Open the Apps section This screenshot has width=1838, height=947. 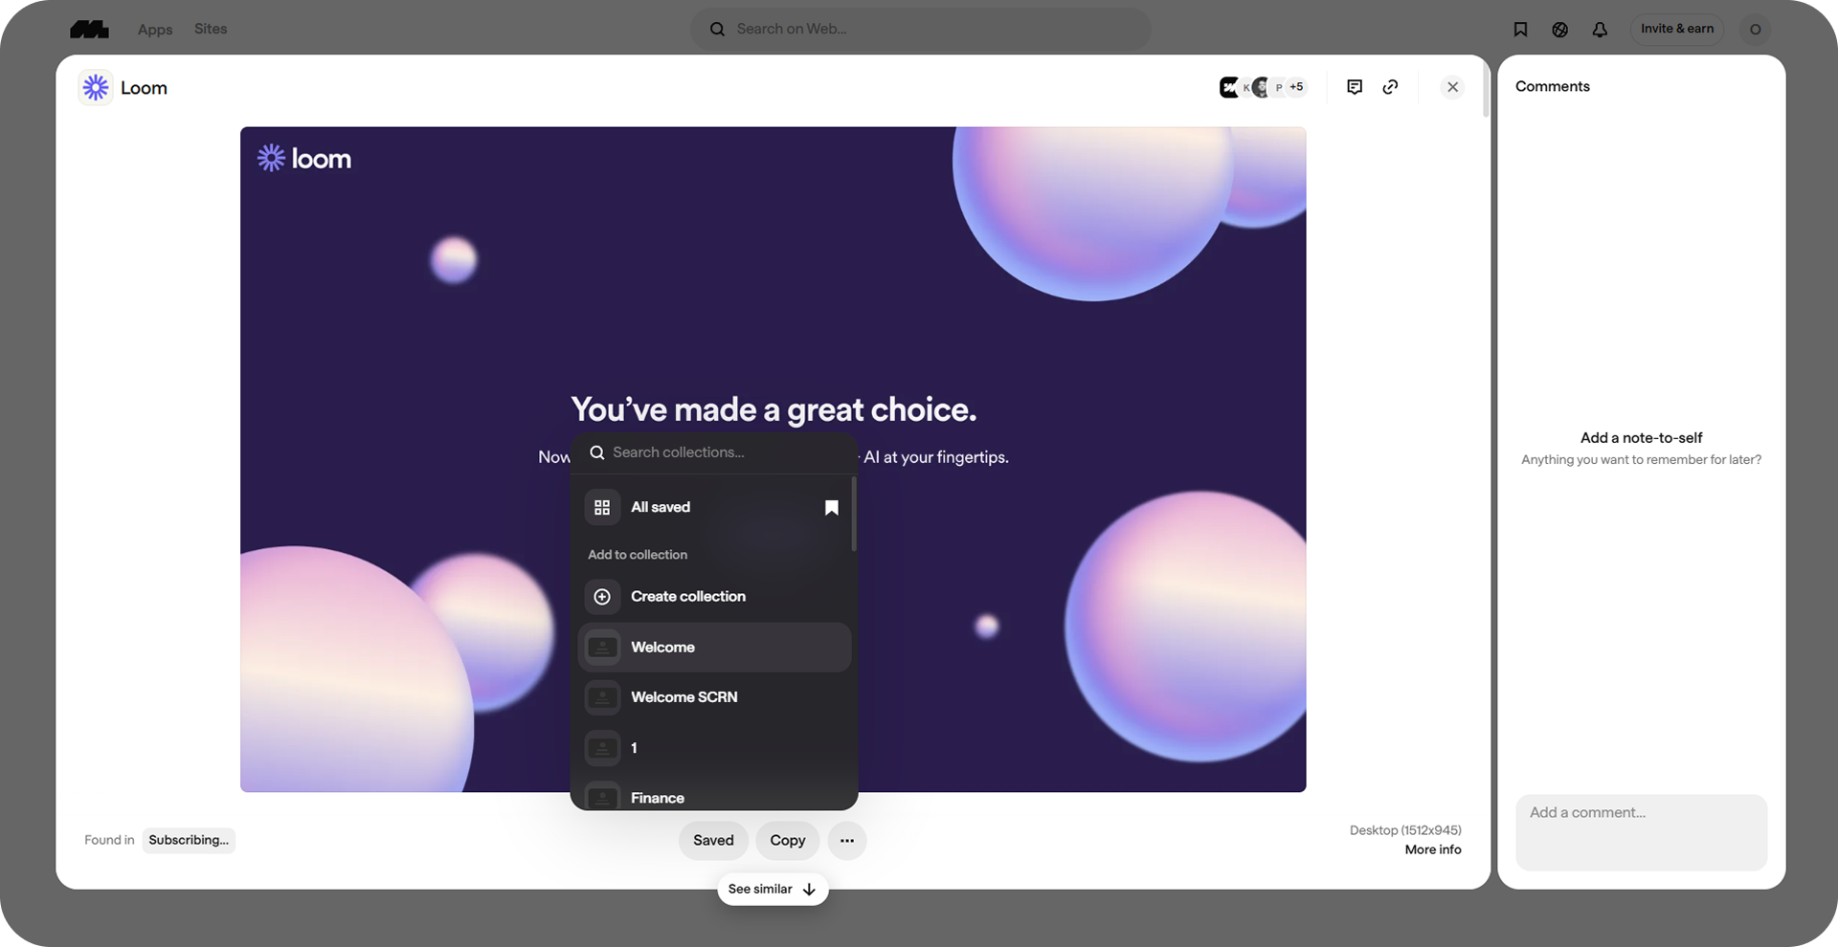(x=155, y=30)
